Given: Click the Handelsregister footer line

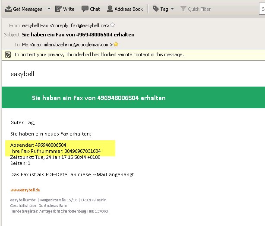Looking at the screenshot, I should 59,211.
